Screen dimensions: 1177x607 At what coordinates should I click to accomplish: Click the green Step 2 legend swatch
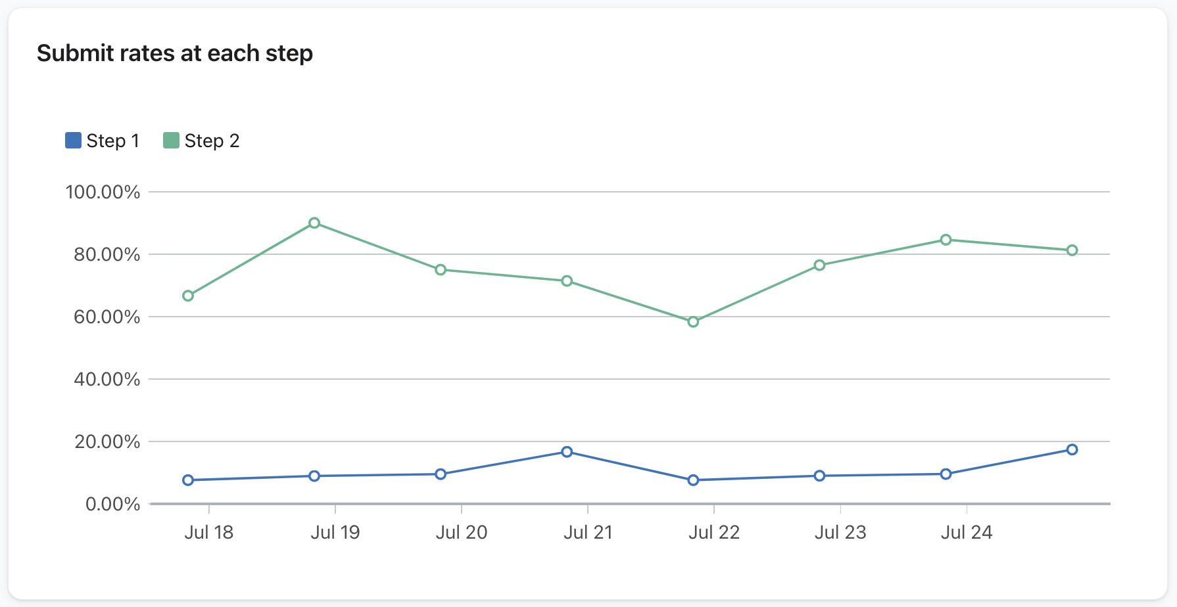click(171, 141)
